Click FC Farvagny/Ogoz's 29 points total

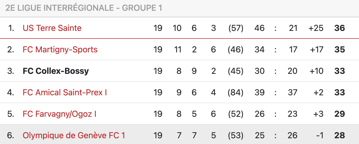(x=340, y=114)
